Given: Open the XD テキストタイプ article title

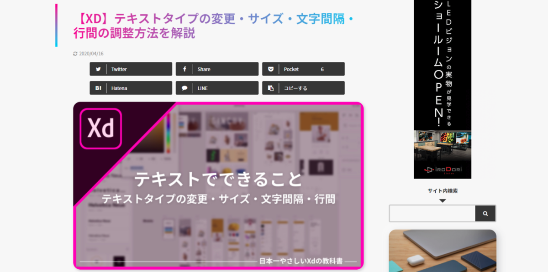Looking at the screenshot, I should point(214,26).
